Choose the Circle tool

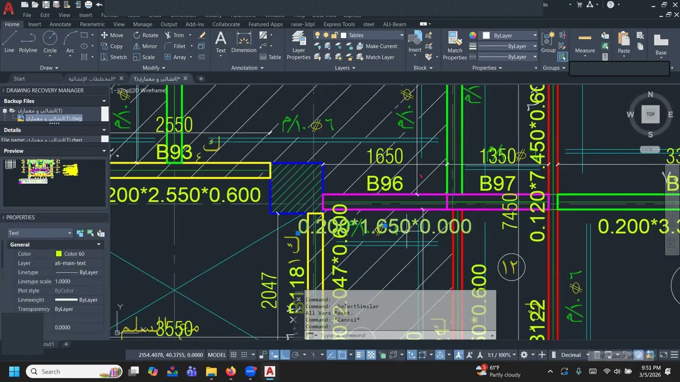50,42
